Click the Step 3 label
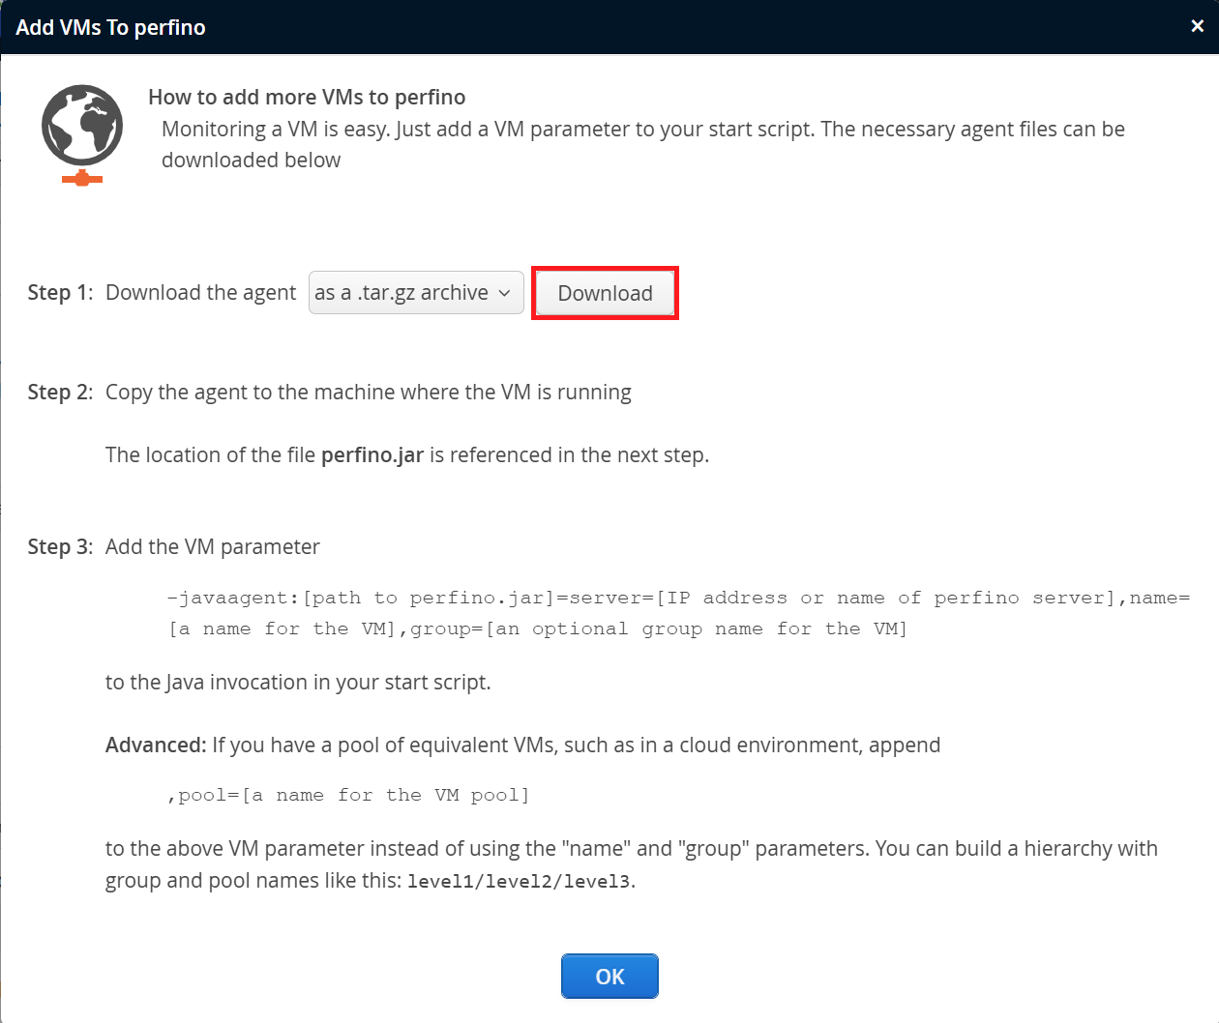Viewport: 1219px width, 1023px height. point(60,547)
